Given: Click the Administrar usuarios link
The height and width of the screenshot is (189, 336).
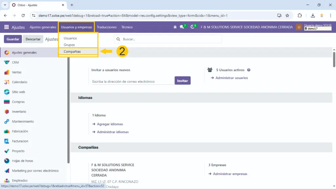Looking at the screenshot, I should click(x=231, y=78).
